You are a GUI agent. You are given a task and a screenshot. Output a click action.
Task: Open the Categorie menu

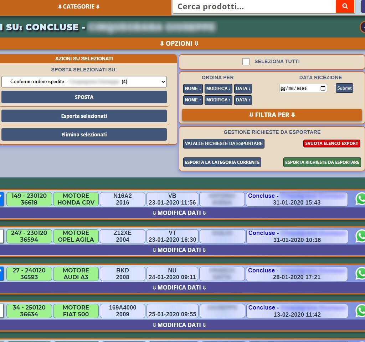pyautogui.click(x=79, y=7)
